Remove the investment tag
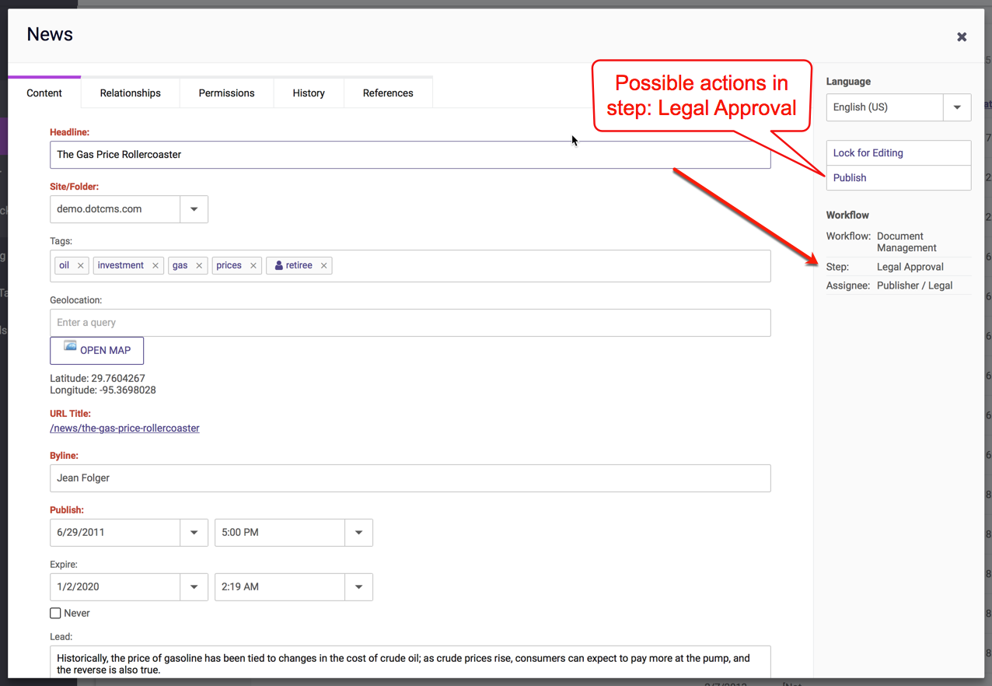The height and width of the screenshot is (686, 992). (155, 266)
